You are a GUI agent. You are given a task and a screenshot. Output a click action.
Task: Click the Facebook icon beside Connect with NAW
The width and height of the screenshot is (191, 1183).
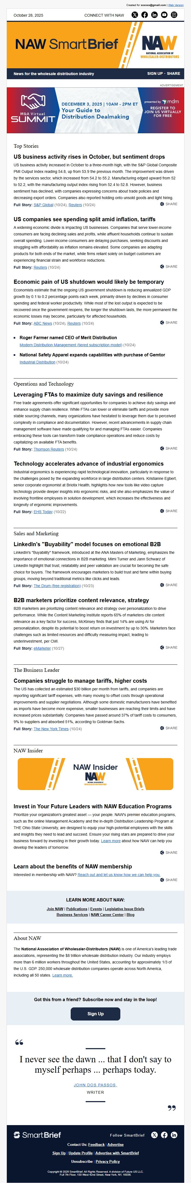(x=145, y=15)
